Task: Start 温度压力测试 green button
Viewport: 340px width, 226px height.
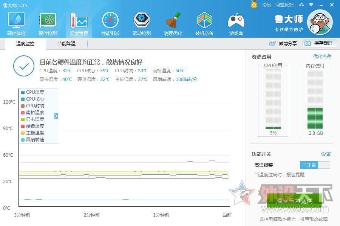Action: click(294, 201)
